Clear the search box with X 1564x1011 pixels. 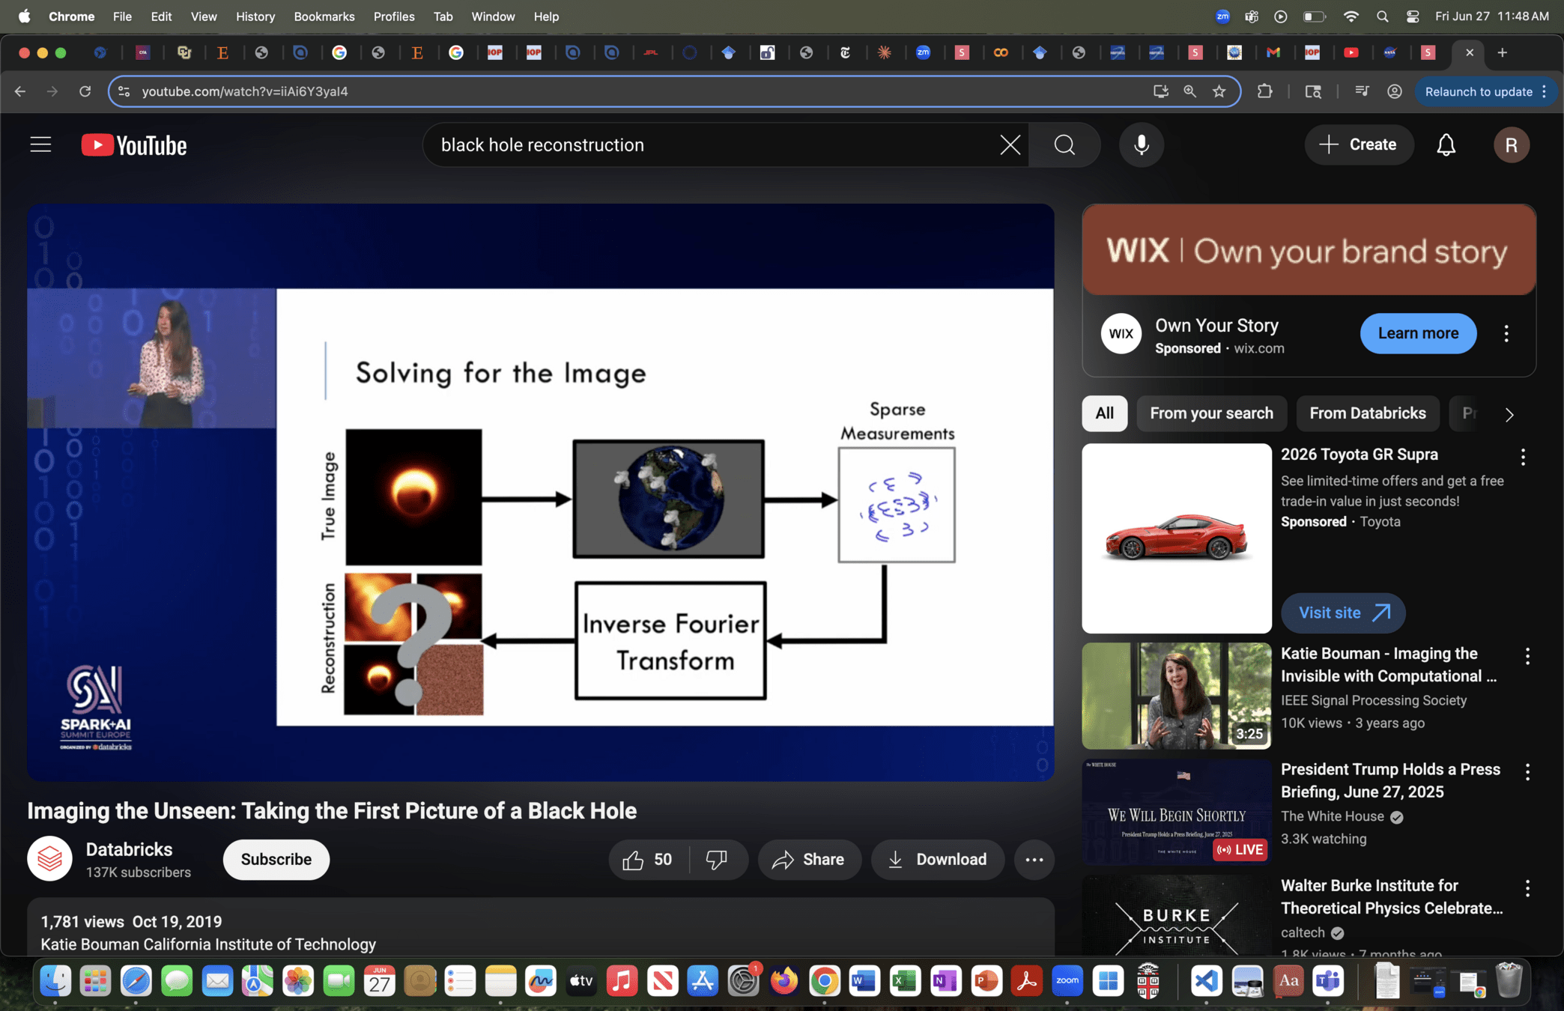click(1010, 145)
